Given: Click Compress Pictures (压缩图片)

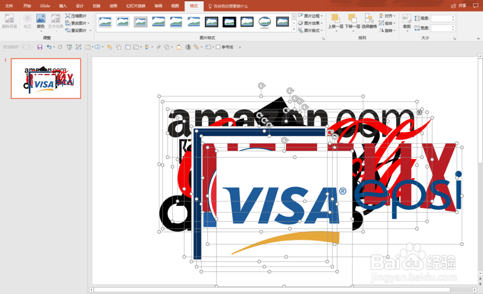Looking at the screenshot, I should [76, 16].
